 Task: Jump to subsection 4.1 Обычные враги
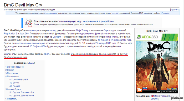tap(19, 80)
